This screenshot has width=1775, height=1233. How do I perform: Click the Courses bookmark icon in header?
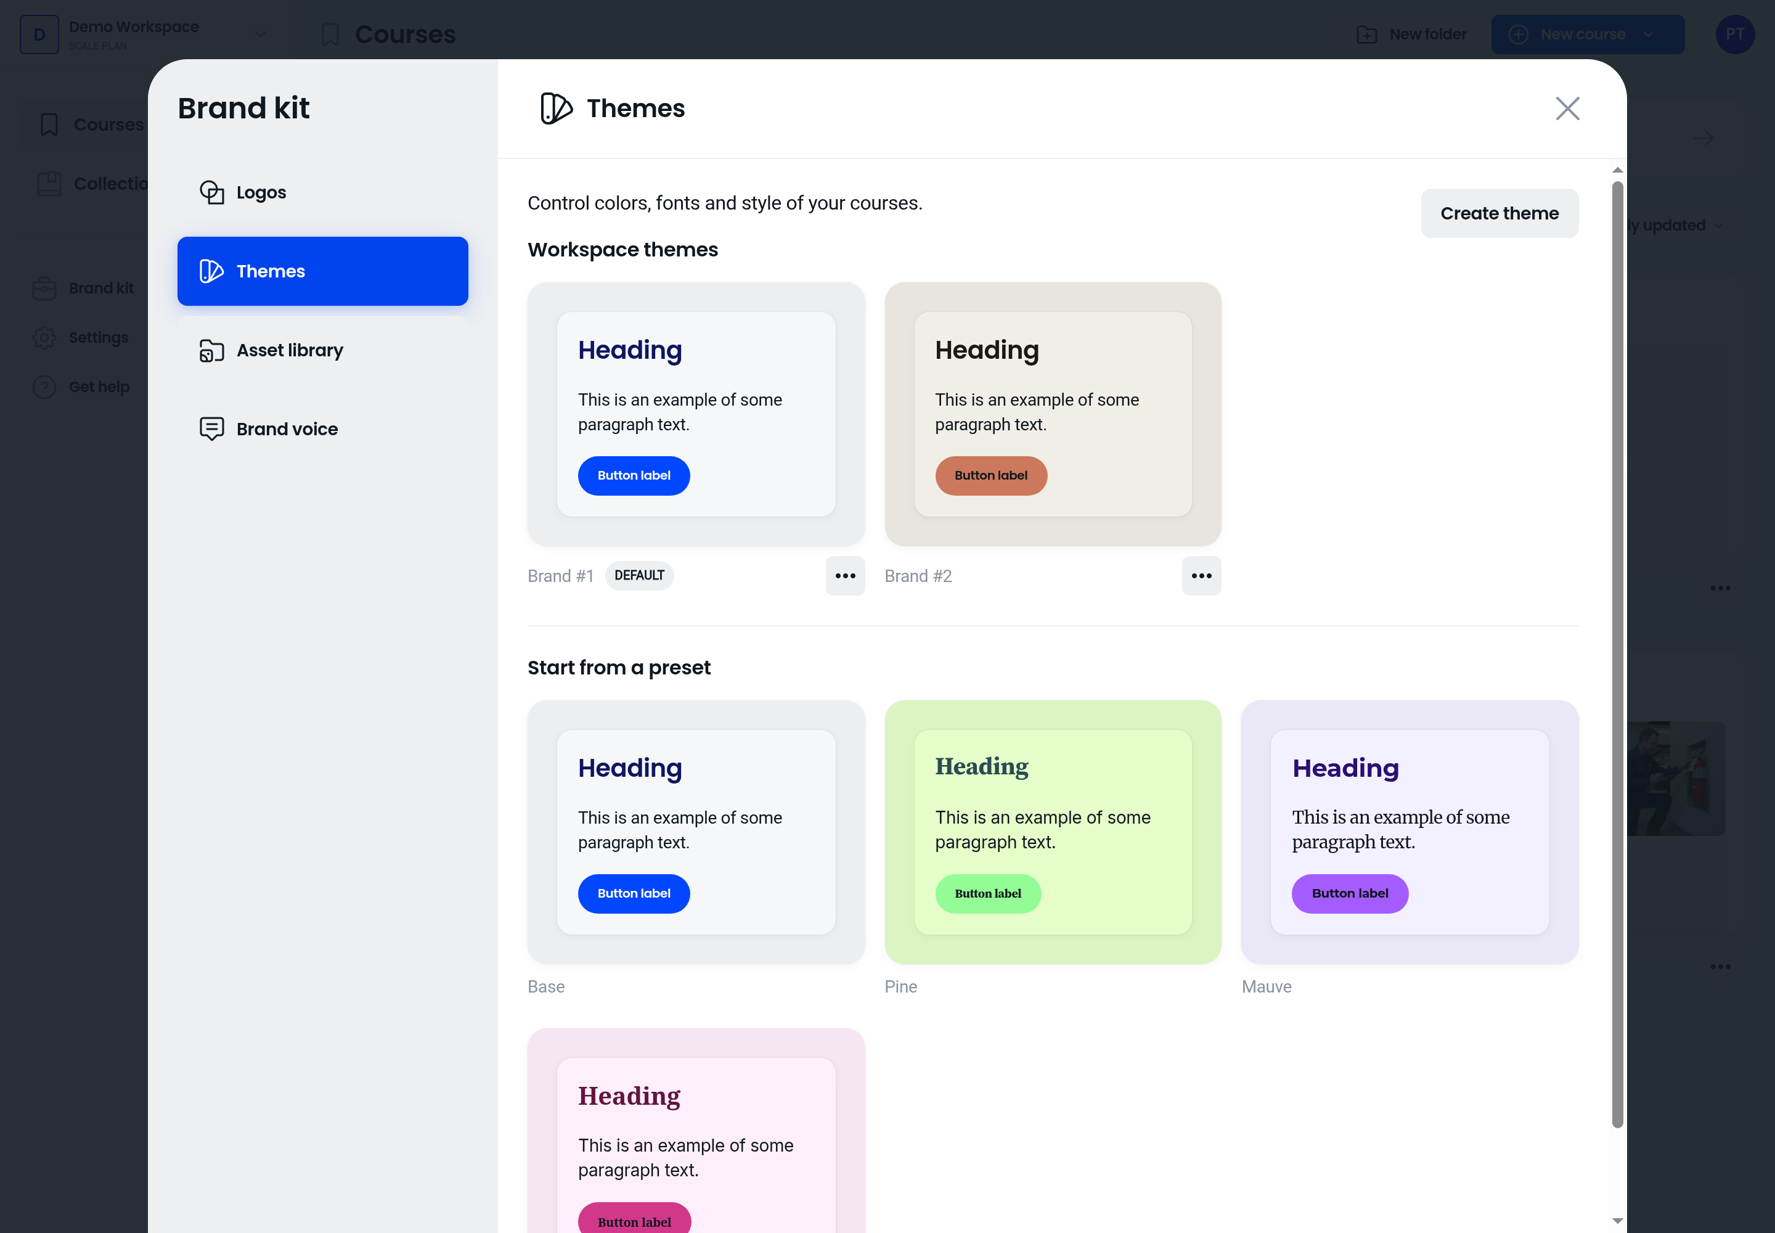(x=330, y=34)
